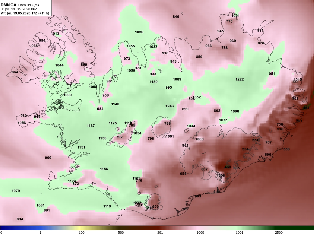This screenshot has height=235, width=314.
Task: Click the map value 1089
Action: 177,79
